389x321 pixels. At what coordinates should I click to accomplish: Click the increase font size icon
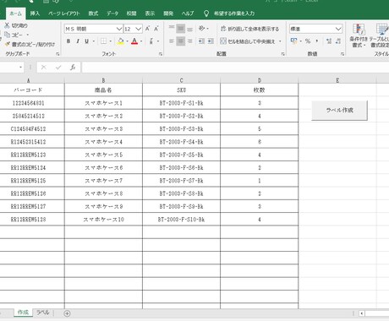pos(148,29)
